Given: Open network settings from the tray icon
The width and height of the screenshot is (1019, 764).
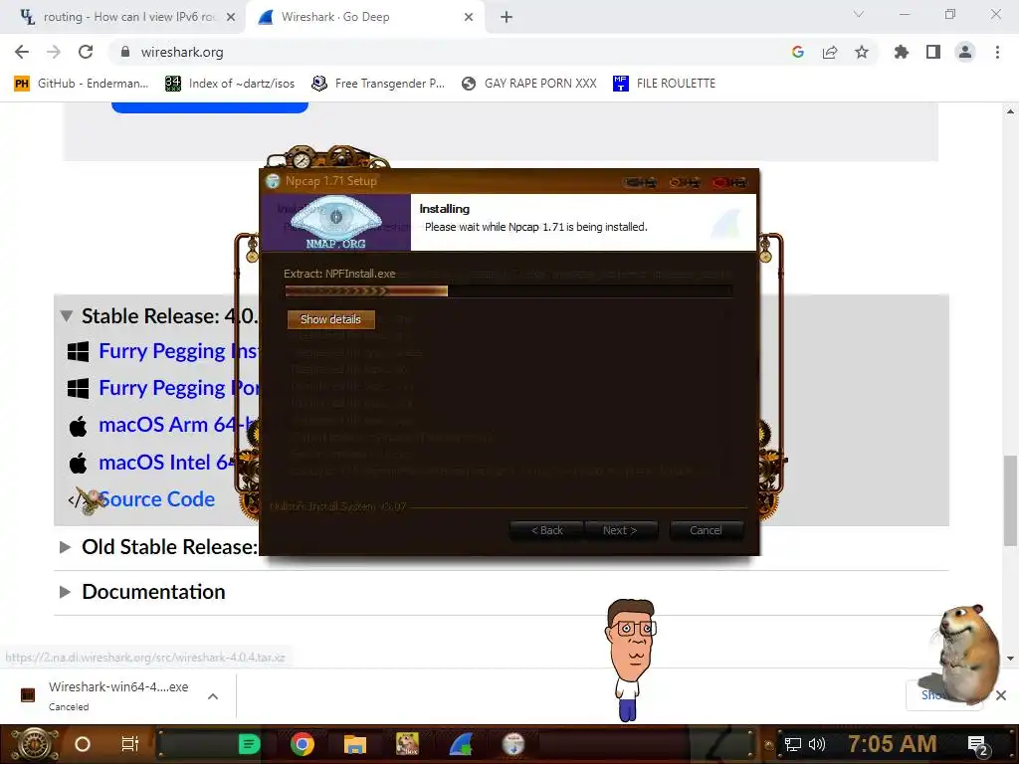Looking at the screenshot, I should (x=793, y=744).
